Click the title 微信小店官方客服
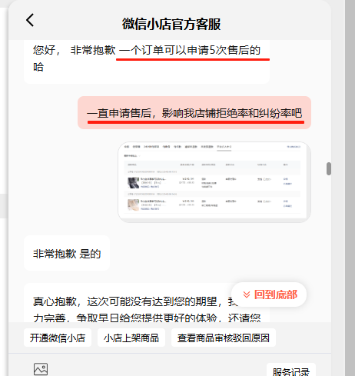This screenshot has width=355, height=376. pyautogui.click(x=171, y=24)
